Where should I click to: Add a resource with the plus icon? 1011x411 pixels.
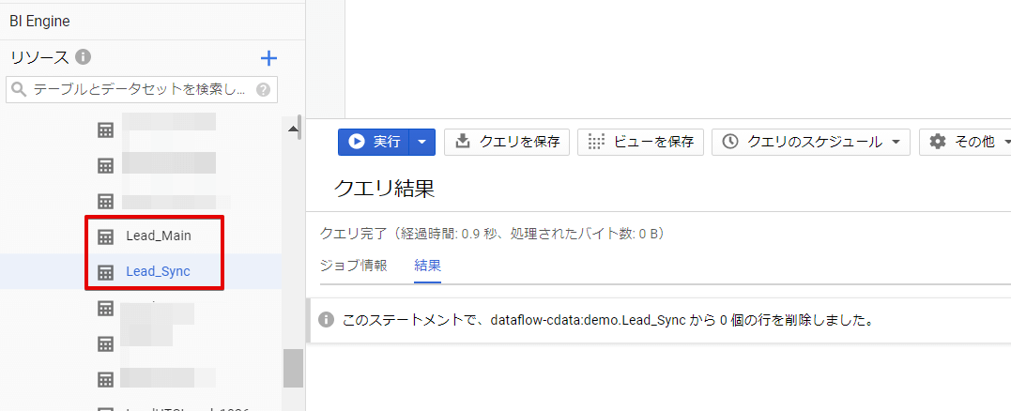268,58
